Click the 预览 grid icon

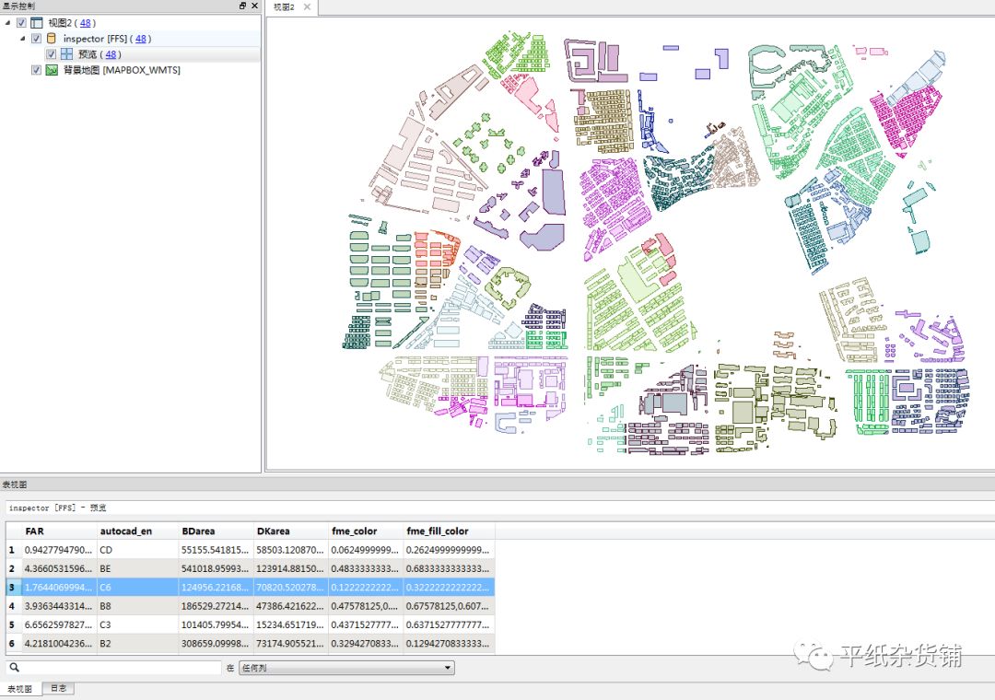coord(66,54)
